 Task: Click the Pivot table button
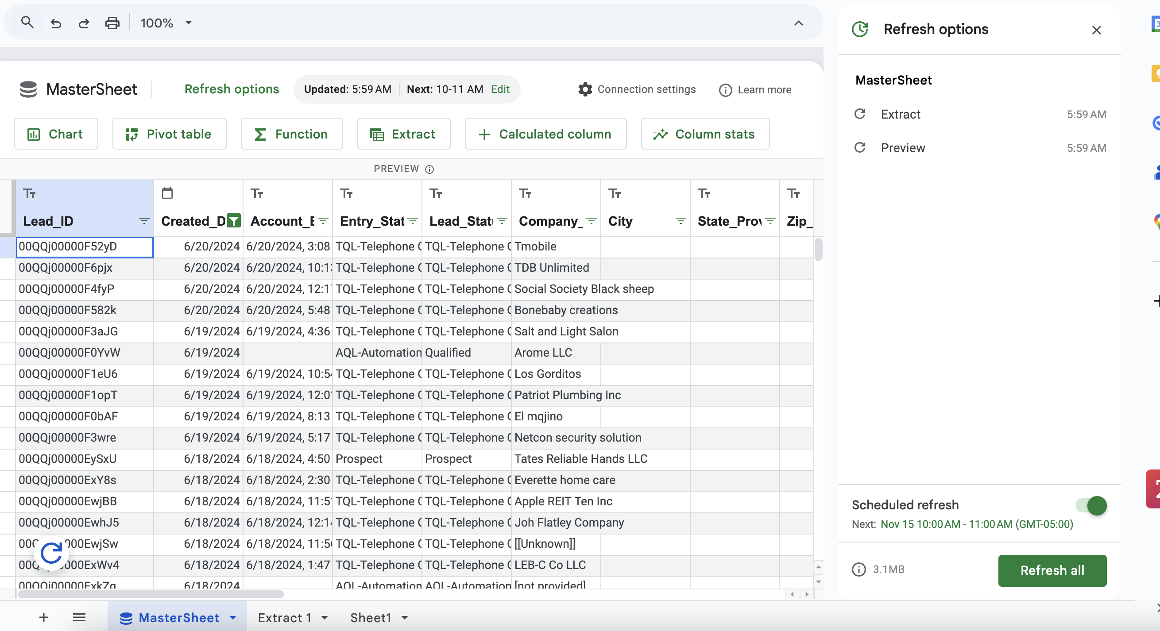coord(169,134)
